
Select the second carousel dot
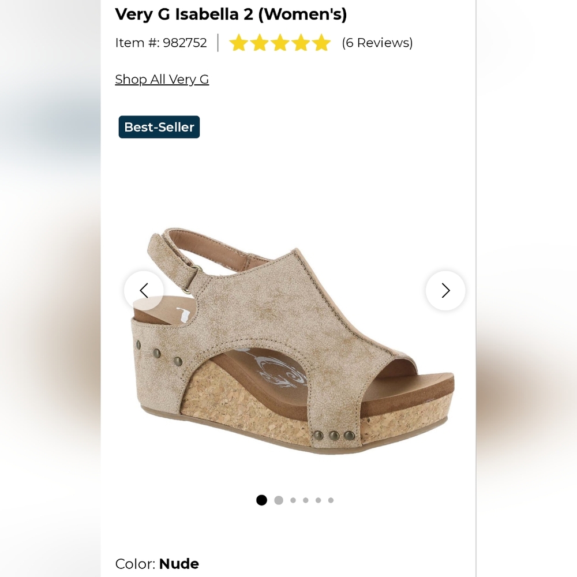click(278, 500)
